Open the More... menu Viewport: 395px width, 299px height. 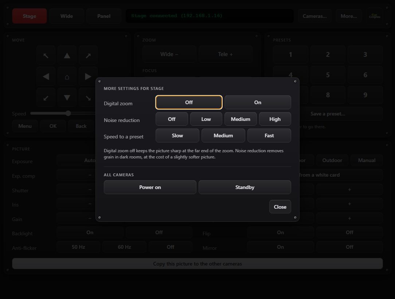349,16
